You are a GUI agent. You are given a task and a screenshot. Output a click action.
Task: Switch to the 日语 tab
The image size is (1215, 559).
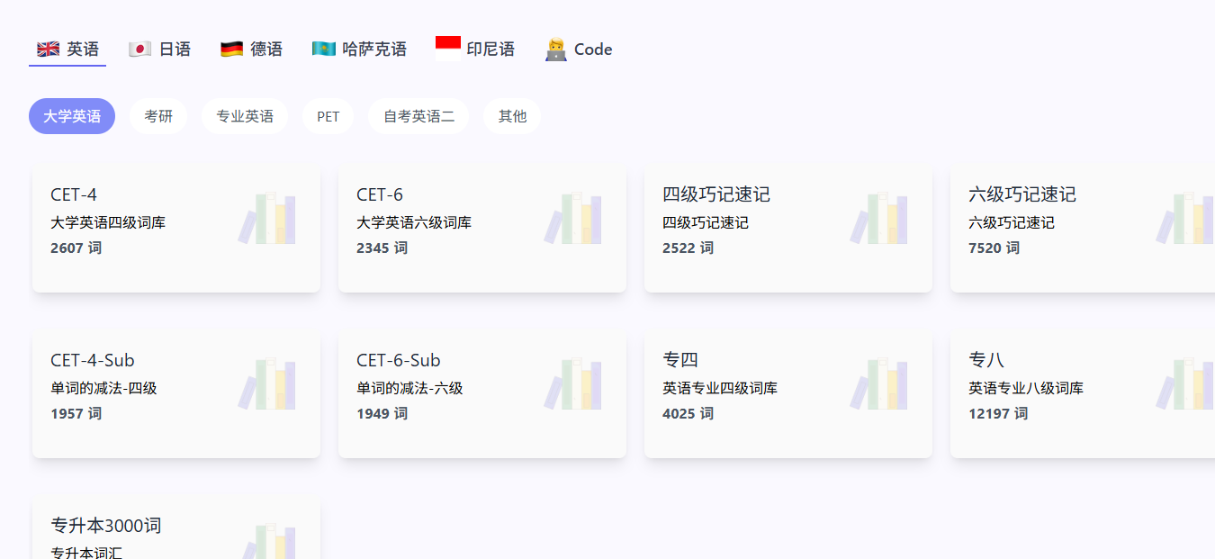click(159, 50)
